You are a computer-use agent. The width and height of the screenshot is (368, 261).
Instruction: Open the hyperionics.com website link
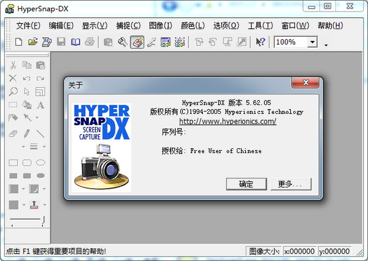(227, 121)
